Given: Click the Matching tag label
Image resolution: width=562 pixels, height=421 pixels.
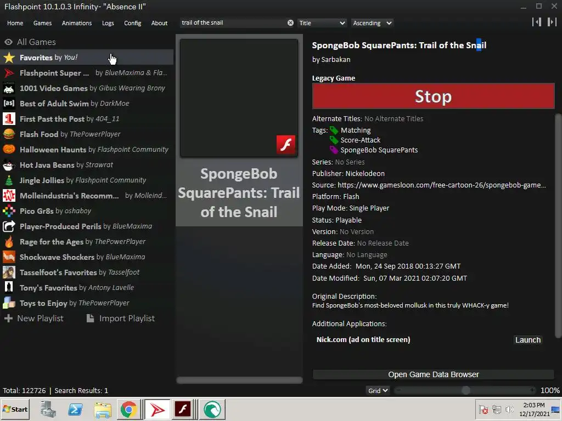Looking at the screenshot, I should point(356,130).
